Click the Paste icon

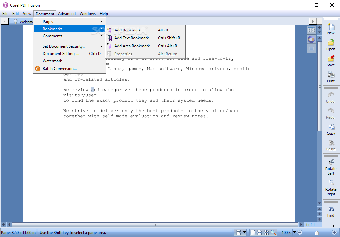(331, 143)
